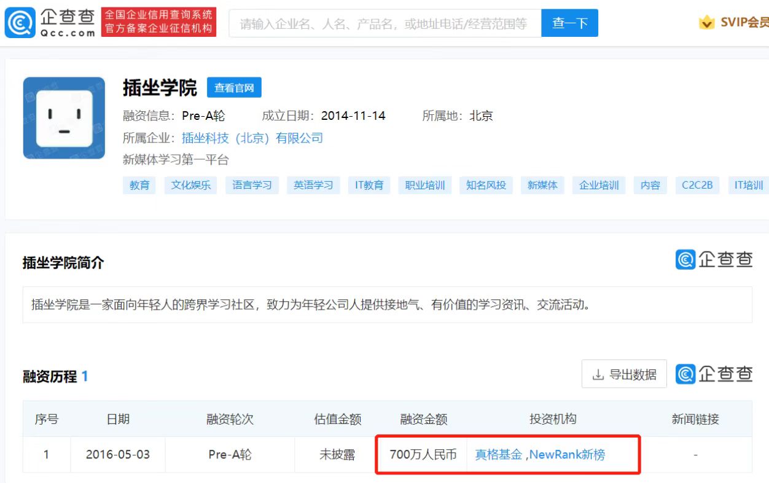The image size is (769, 483).
Task: Select the 新媒体 tag
Action: click(x=542, y=185)
